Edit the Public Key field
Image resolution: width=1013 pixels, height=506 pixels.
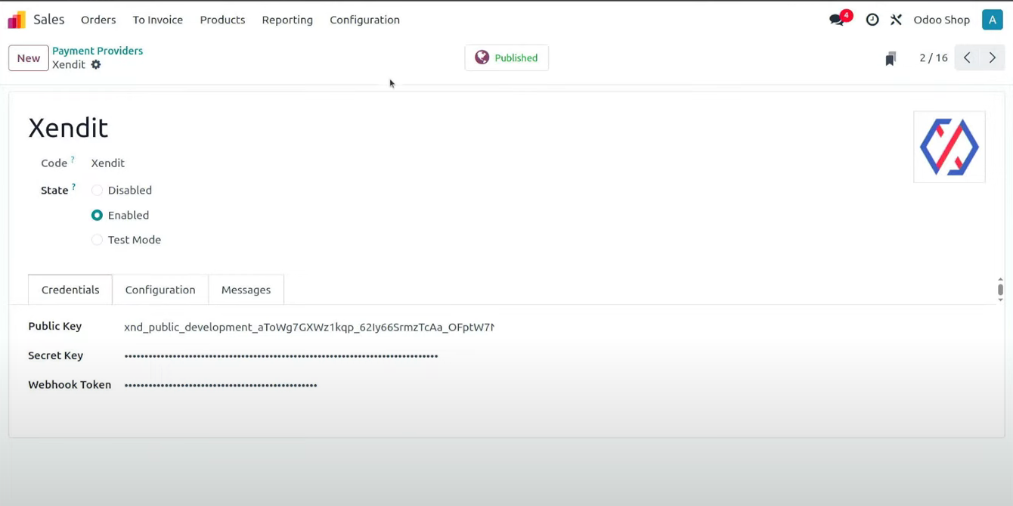(x=309, y=328)
